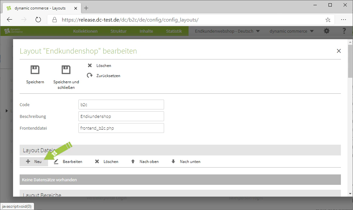Image resolution: width=353 pixels, height=210 pixels.
Task: Open browser menu with three dots
Action: [343, 20]
